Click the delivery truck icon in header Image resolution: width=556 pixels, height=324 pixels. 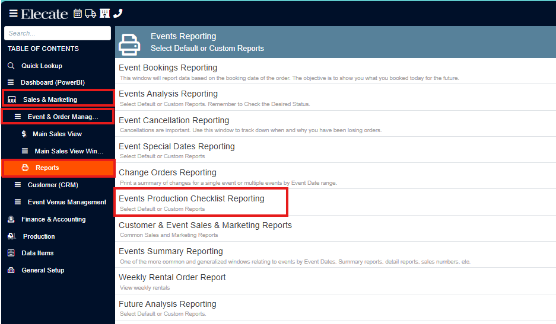pyautogui.click(x=90, y=14)
